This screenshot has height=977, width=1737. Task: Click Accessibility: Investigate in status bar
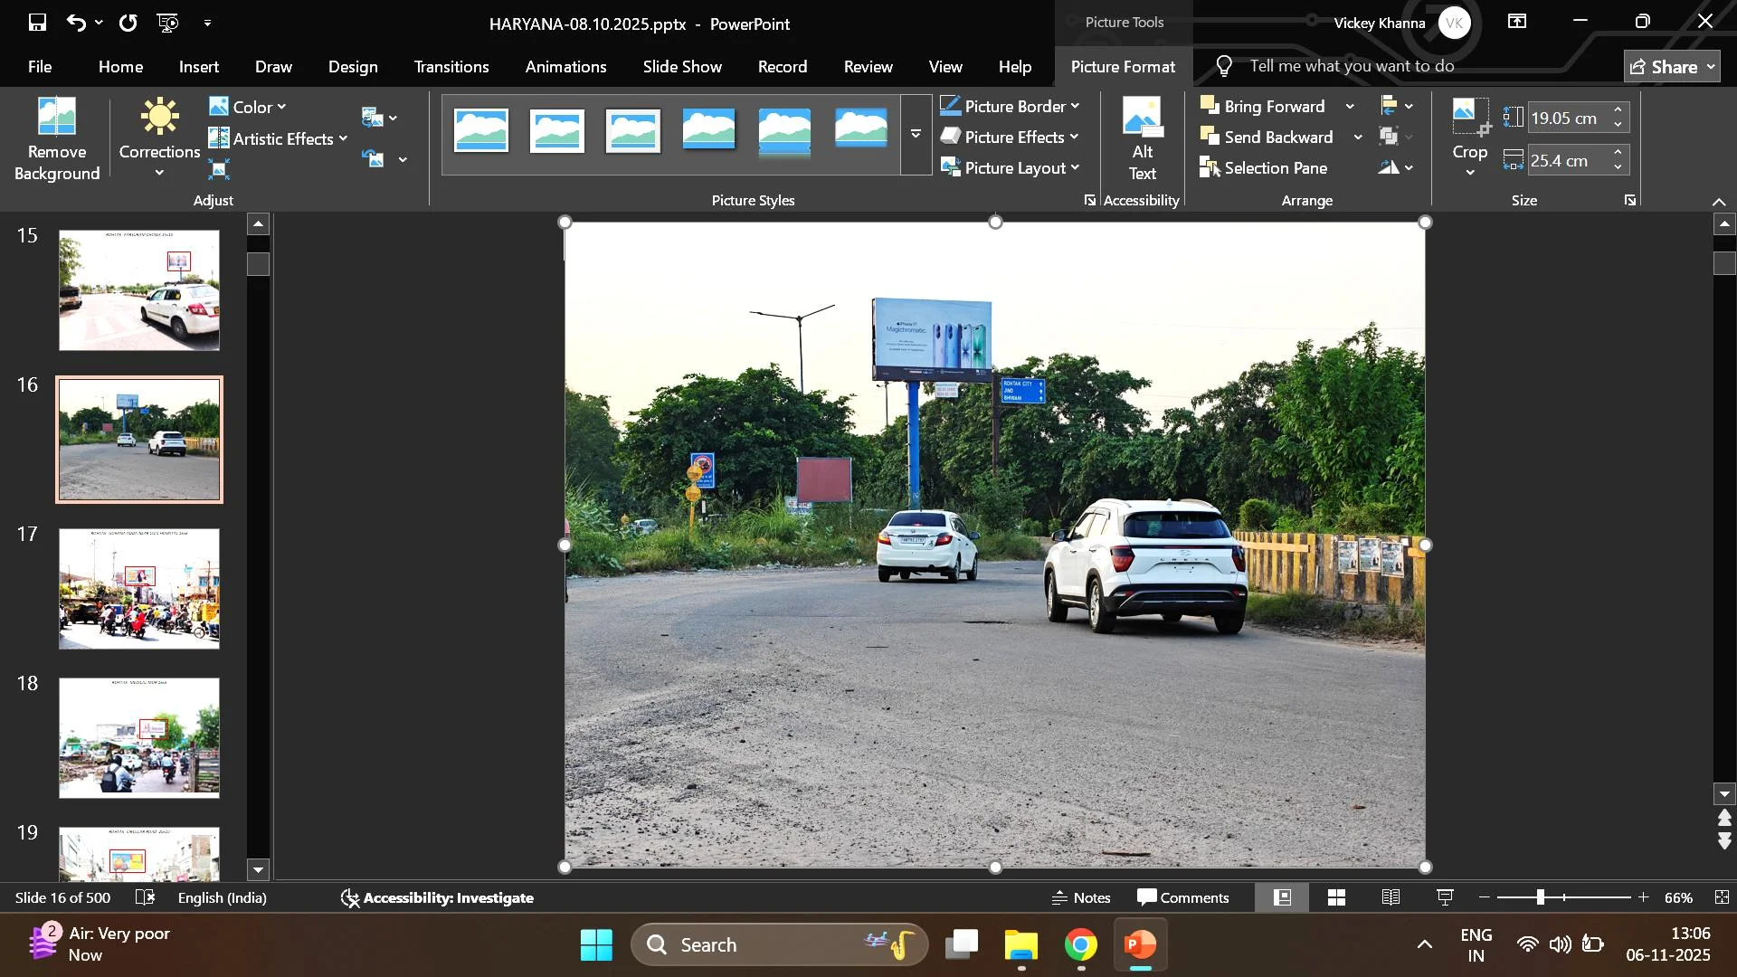pos(437,897)
